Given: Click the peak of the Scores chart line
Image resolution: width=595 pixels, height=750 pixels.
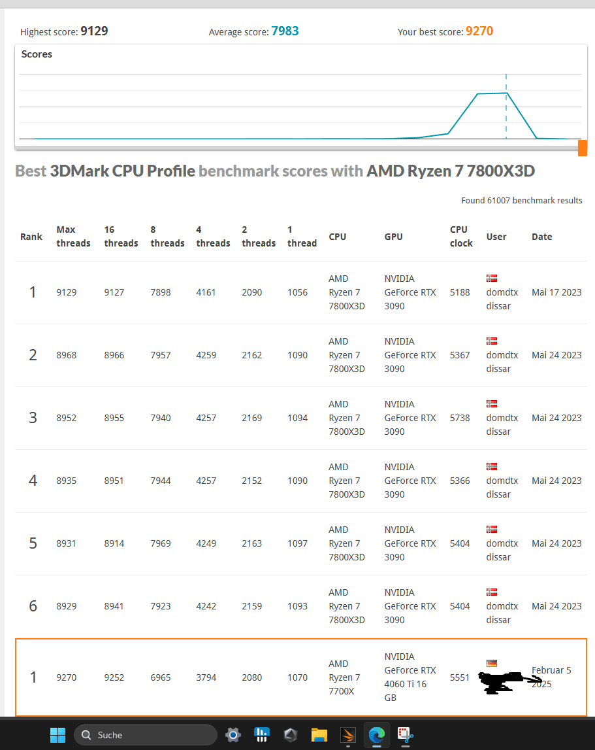Looking at the screenshot, I should [x=506, y=93].
